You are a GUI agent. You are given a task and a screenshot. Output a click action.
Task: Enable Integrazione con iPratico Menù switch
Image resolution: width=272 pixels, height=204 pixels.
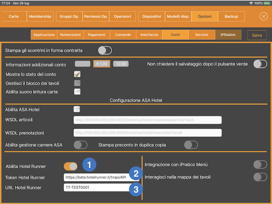click(x=260, y=165)
